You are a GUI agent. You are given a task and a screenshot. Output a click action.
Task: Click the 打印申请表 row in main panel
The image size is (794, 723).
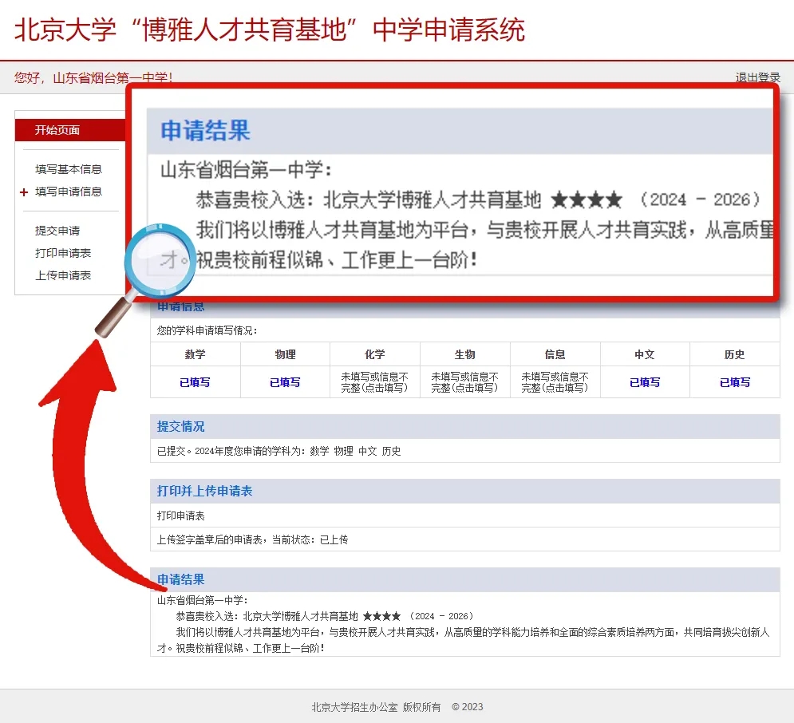(x=465, y=516)
